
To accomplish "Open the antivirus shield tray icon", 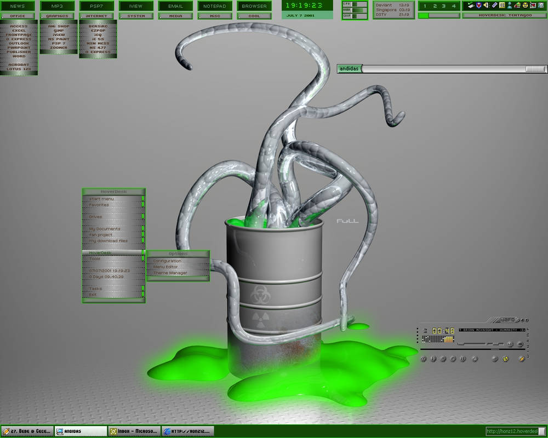I will tap(479, 5).
